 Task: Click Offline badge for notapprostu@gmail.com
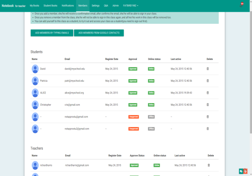(x=151, y=116)
